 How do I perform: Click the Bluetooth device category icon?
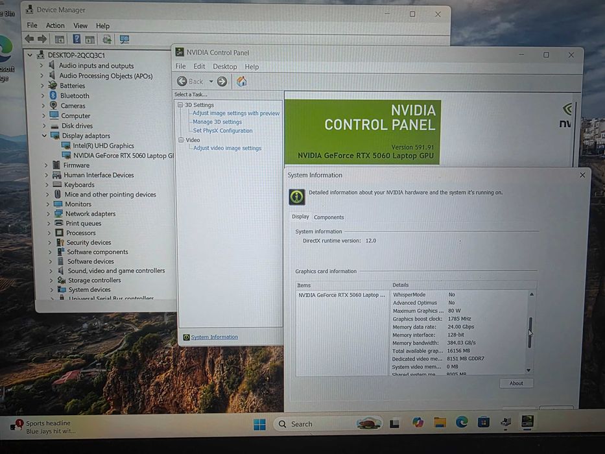tap(53, 95)
